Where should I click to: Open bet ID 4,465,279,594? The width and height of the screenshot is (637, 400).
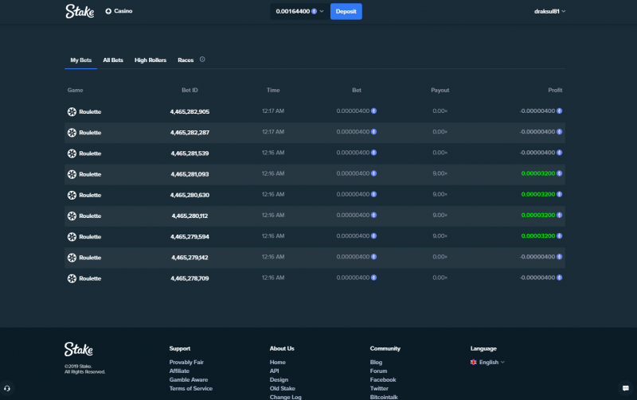click(x=190, y=236)
